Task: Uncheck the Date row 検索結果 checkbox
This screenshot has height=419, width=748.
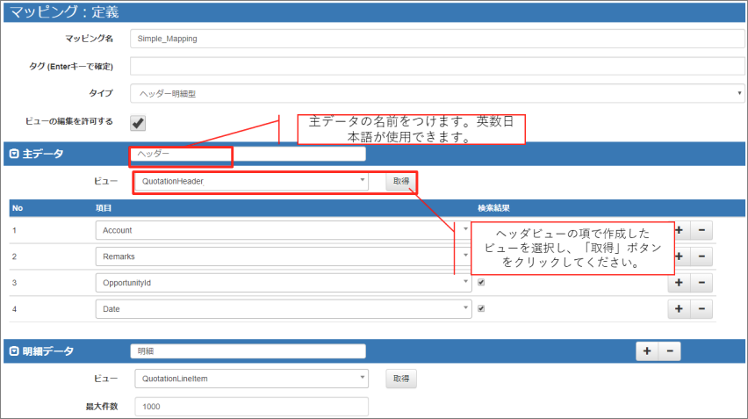Action: click(x=481, y=309)
